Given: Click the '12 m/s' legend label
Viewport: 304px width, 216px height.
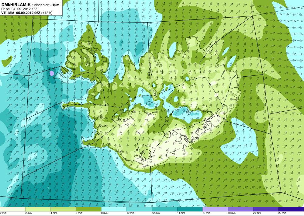Looking at the screenshot, I should [x=156, y=213].
